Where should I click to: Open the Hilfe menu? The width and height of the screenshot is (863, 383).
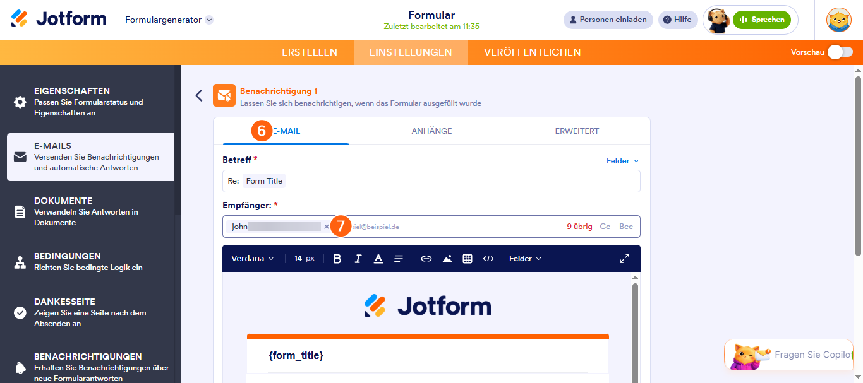678,20
